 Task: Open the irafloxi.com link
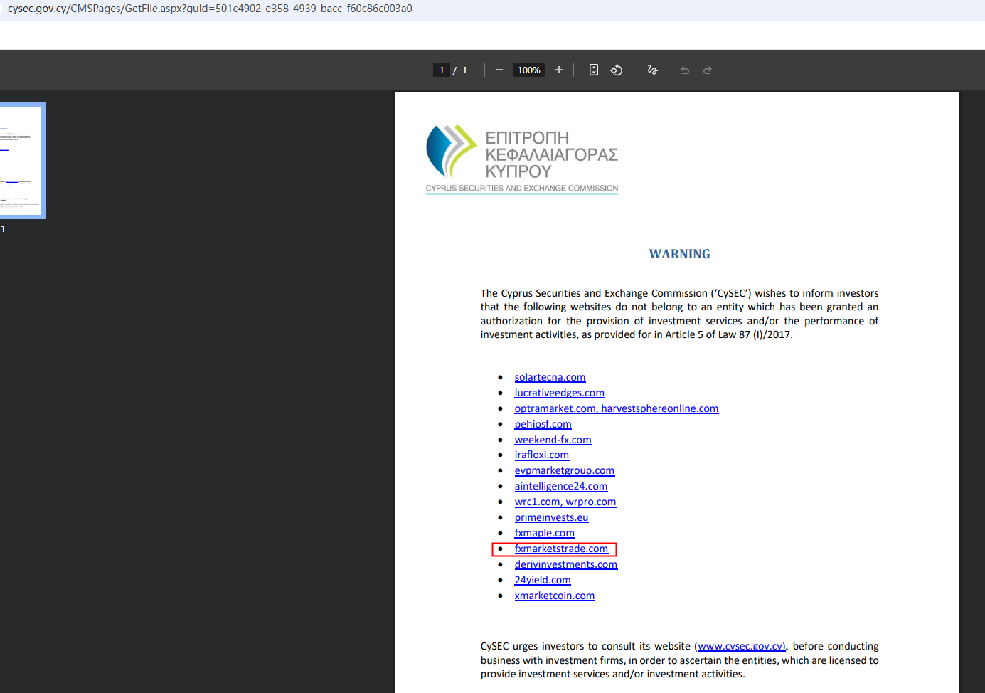pyautogui.click(x=541, y=455)
